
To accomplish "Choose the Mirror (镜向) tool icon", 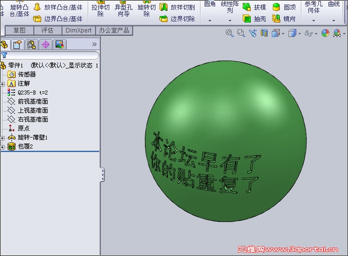I will coord(276,18).
